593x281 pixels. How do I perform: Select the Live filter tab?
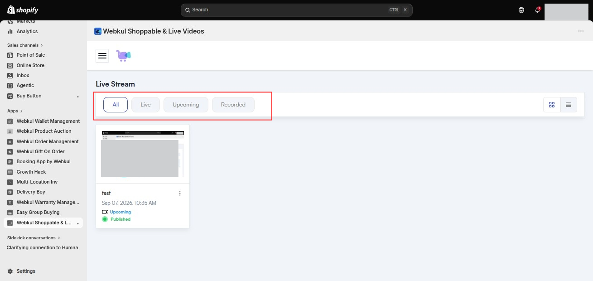coord(145,105)
